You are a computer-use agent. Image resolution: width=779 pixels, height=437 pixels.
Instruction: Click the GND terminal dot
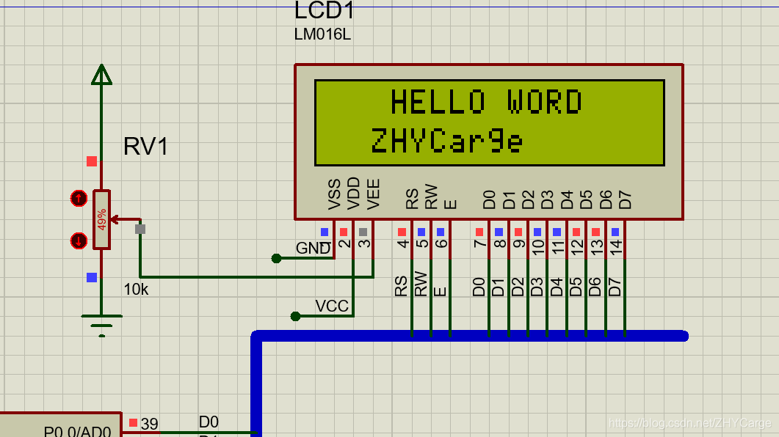(x=277, y=258)
